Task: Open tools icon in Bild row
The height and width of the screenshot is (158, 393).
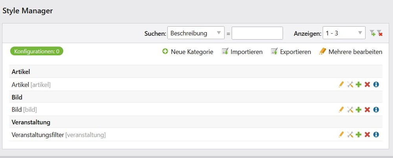Action: (350, 109)
